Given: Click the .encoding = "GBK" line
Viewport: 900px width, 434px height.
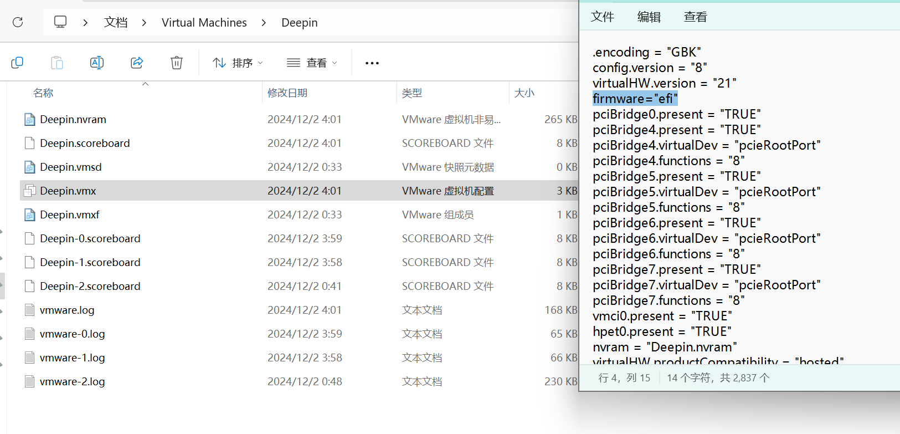Looking at the screenshot, I should 647,52.
